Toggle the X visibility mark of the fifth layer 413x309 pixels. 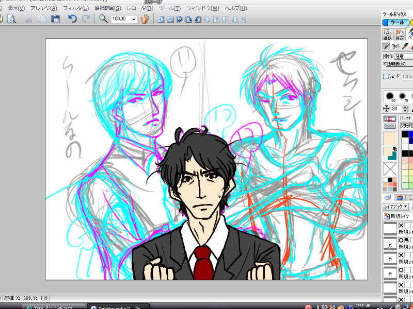point(401,285)
